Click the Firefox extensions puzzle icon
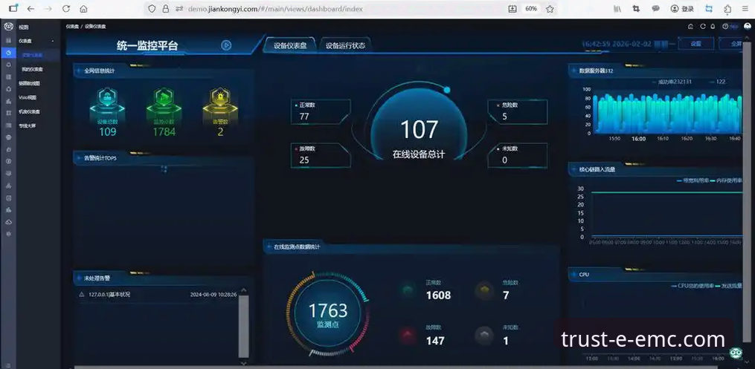This screenshot has height=369, width=755. coord(727,9)
